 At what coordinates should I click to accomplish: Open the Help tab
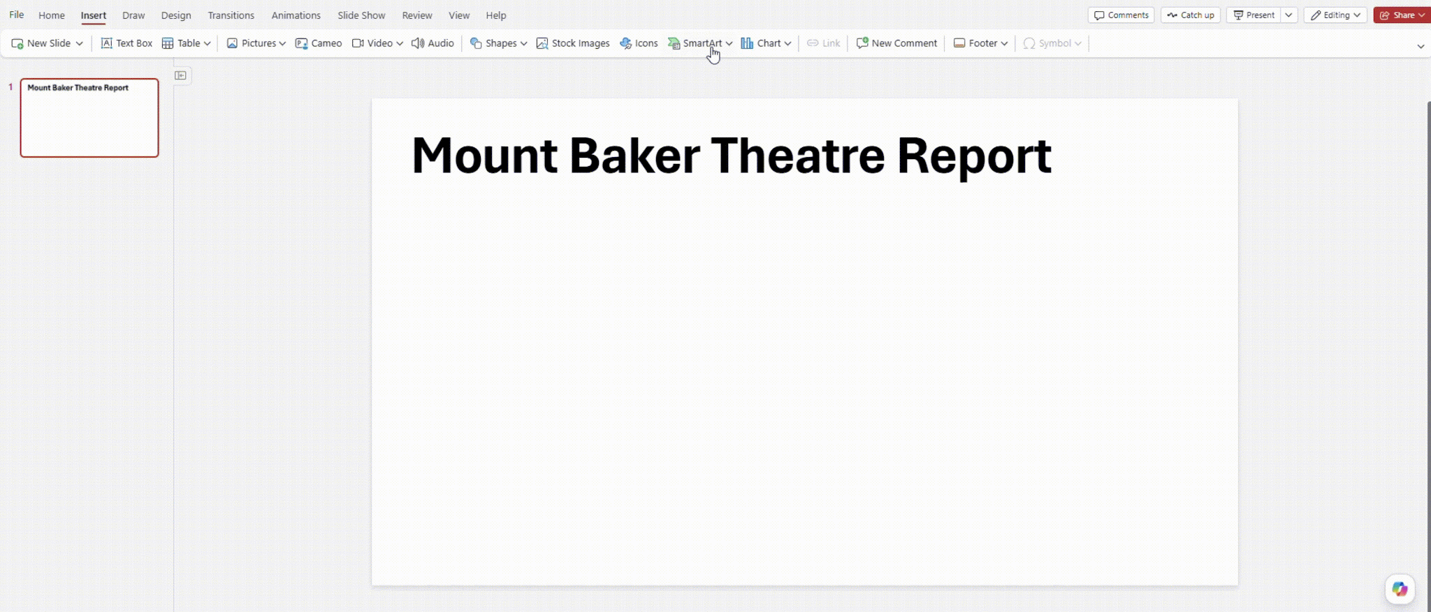(x=496, y=15)
